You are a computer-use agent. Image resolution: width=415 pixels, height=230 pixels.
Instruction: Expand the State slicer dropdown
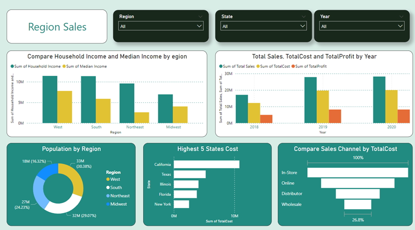coord(263,27)
